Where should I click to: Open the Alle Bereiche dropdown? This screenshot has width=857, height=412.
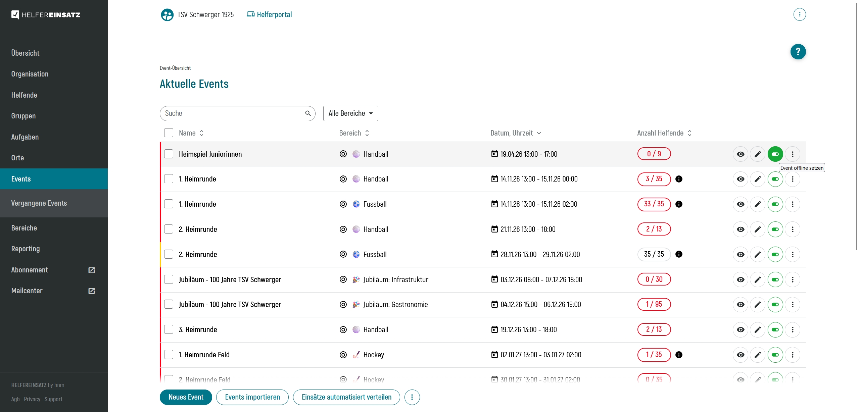click(350, 113)
